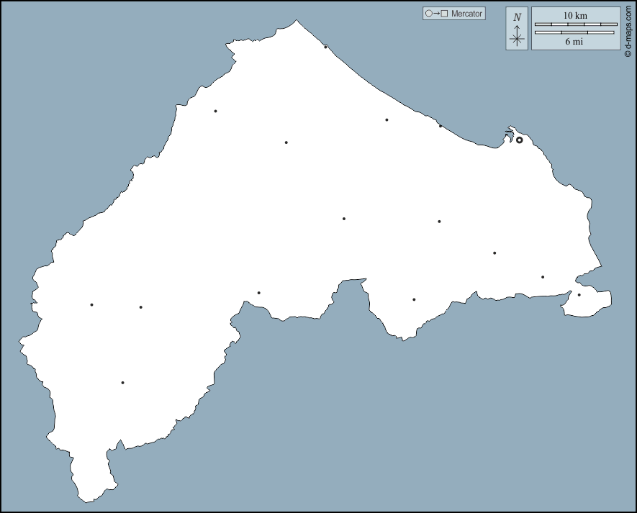This screenshot has width=637, height=513.
Task: Click the "10 km" scale text
Action: click(575, 15)
